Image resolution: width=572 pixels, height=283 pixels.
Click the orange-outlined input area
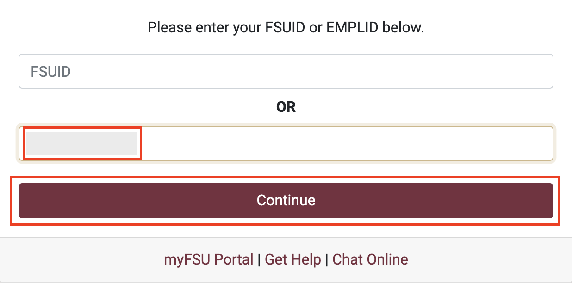(x=324, y=143)
